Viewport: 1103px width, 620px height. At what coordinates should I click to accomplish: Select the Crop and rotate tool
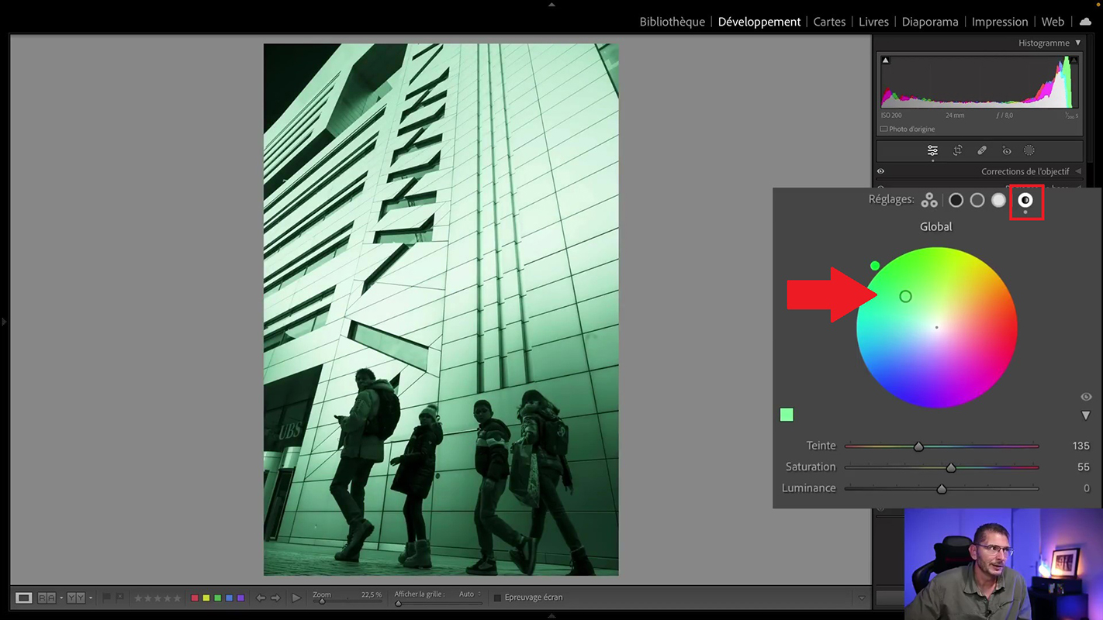coord(957,151)
